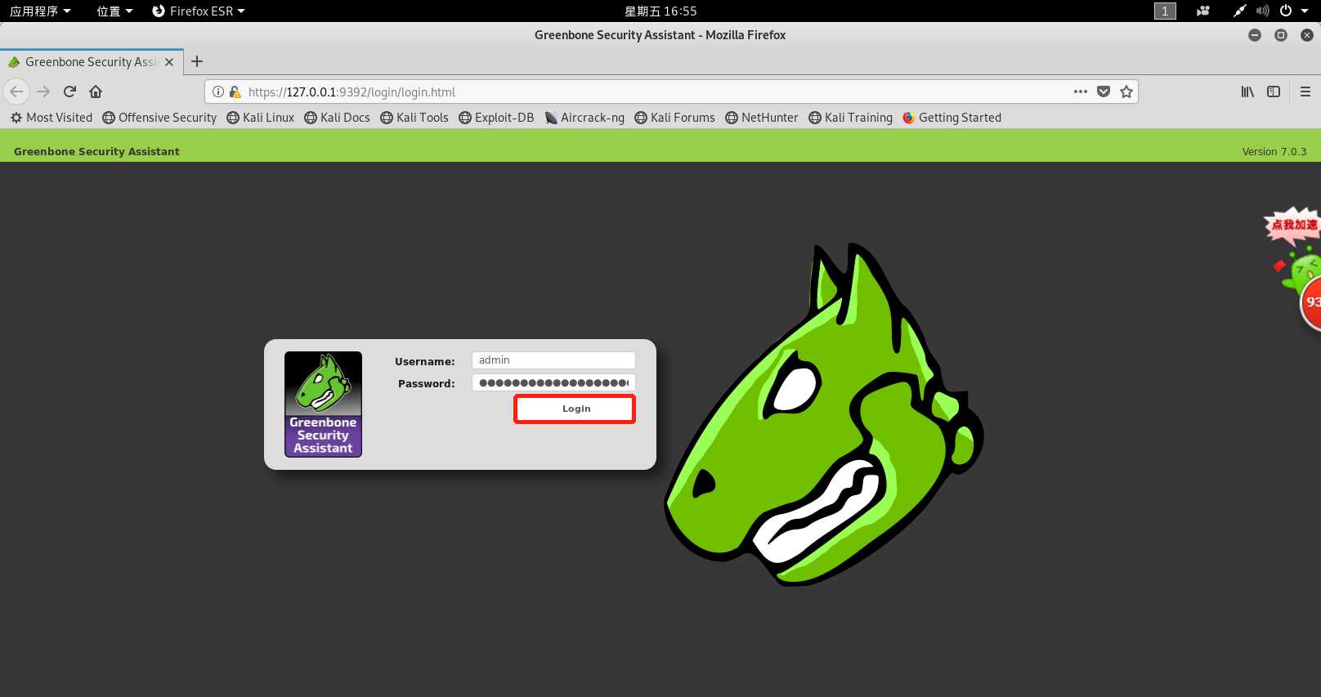Image resolution: width=1321 pixels, height=697 pixels.
Task: Click the volume speaker tray icon
Action: click(1263, 11)
